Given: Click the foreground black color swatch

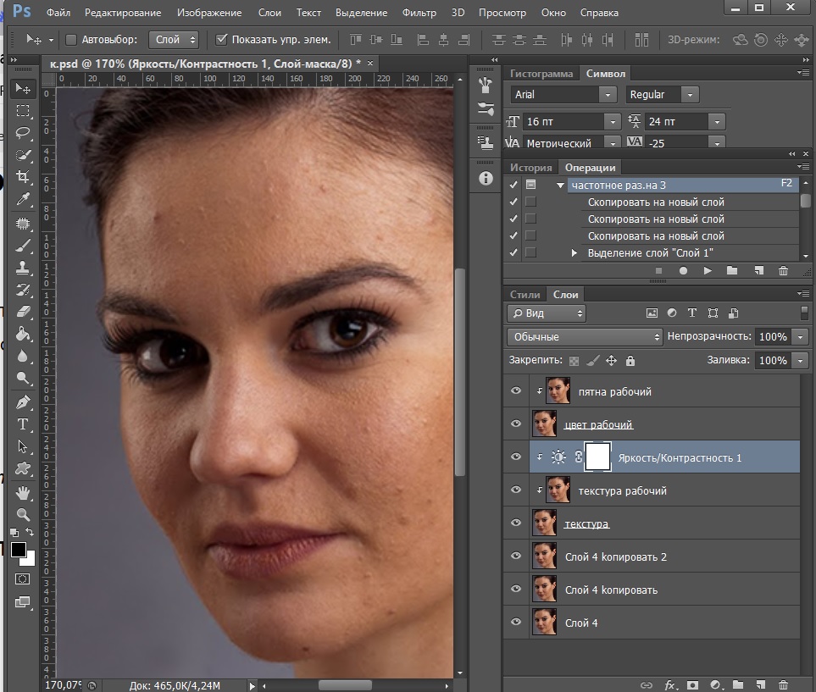Looking at the screenshot, I should 18,550.
